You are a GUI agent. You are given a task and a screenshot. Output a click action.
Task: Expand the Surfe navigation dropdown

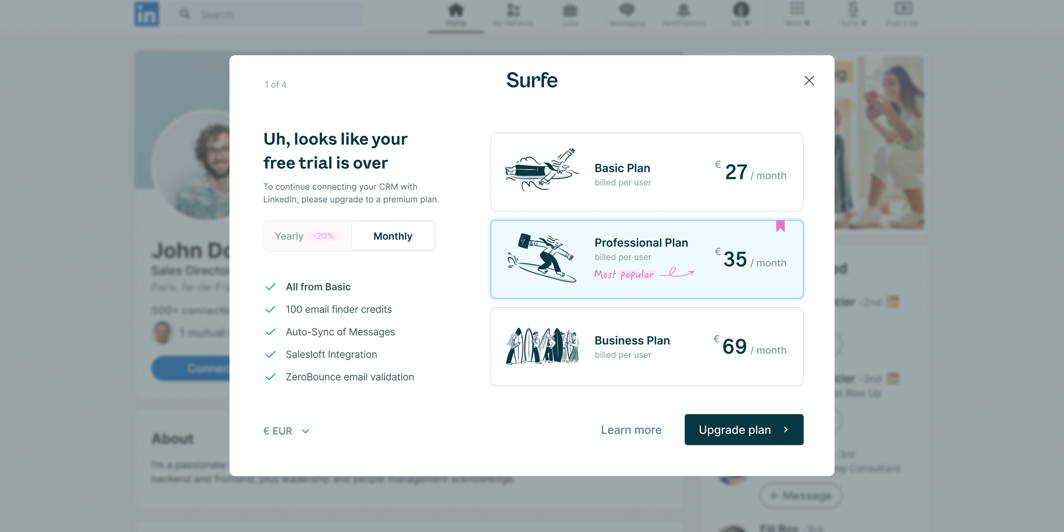pyautogui.click(x=853, y=14)
